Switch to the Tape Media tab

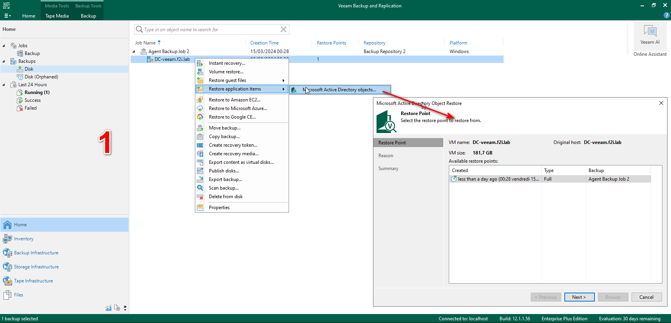(x=57, y=16)
